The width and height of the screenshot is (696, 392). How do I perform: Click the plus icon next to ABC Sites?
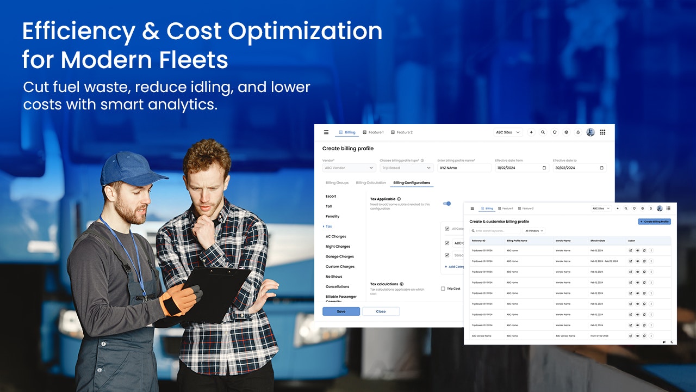531,132
